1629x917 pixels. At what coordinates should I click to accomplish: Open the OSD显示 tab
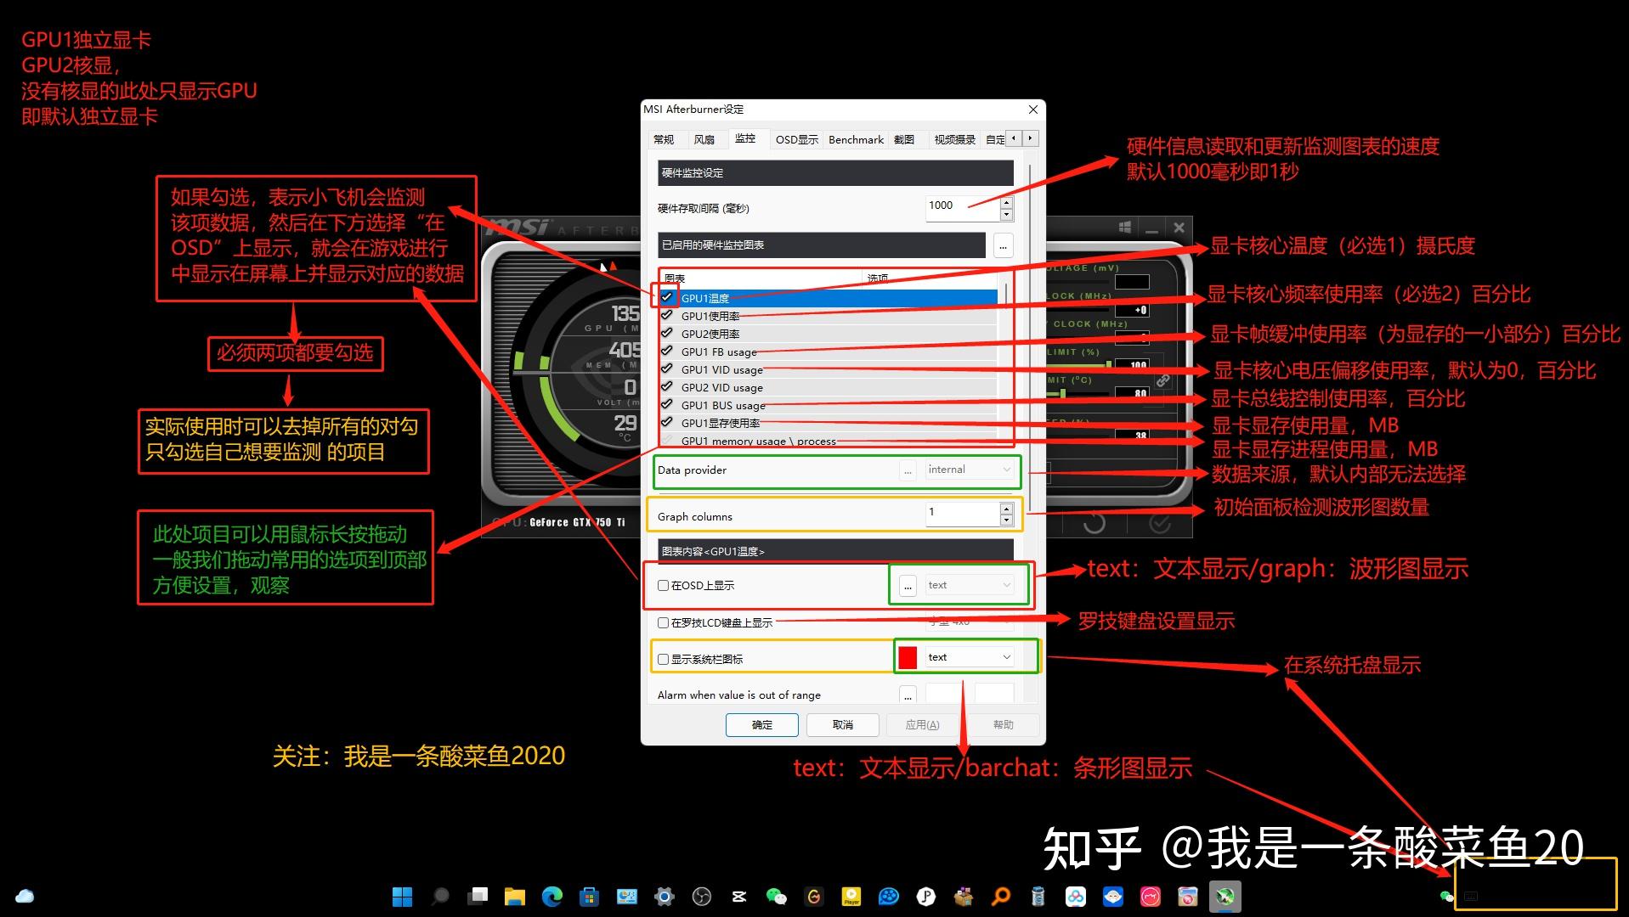click(797, 139)
